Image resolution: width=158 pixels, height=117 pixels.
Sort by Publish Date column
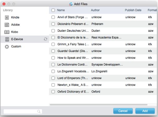click(133, 10)
